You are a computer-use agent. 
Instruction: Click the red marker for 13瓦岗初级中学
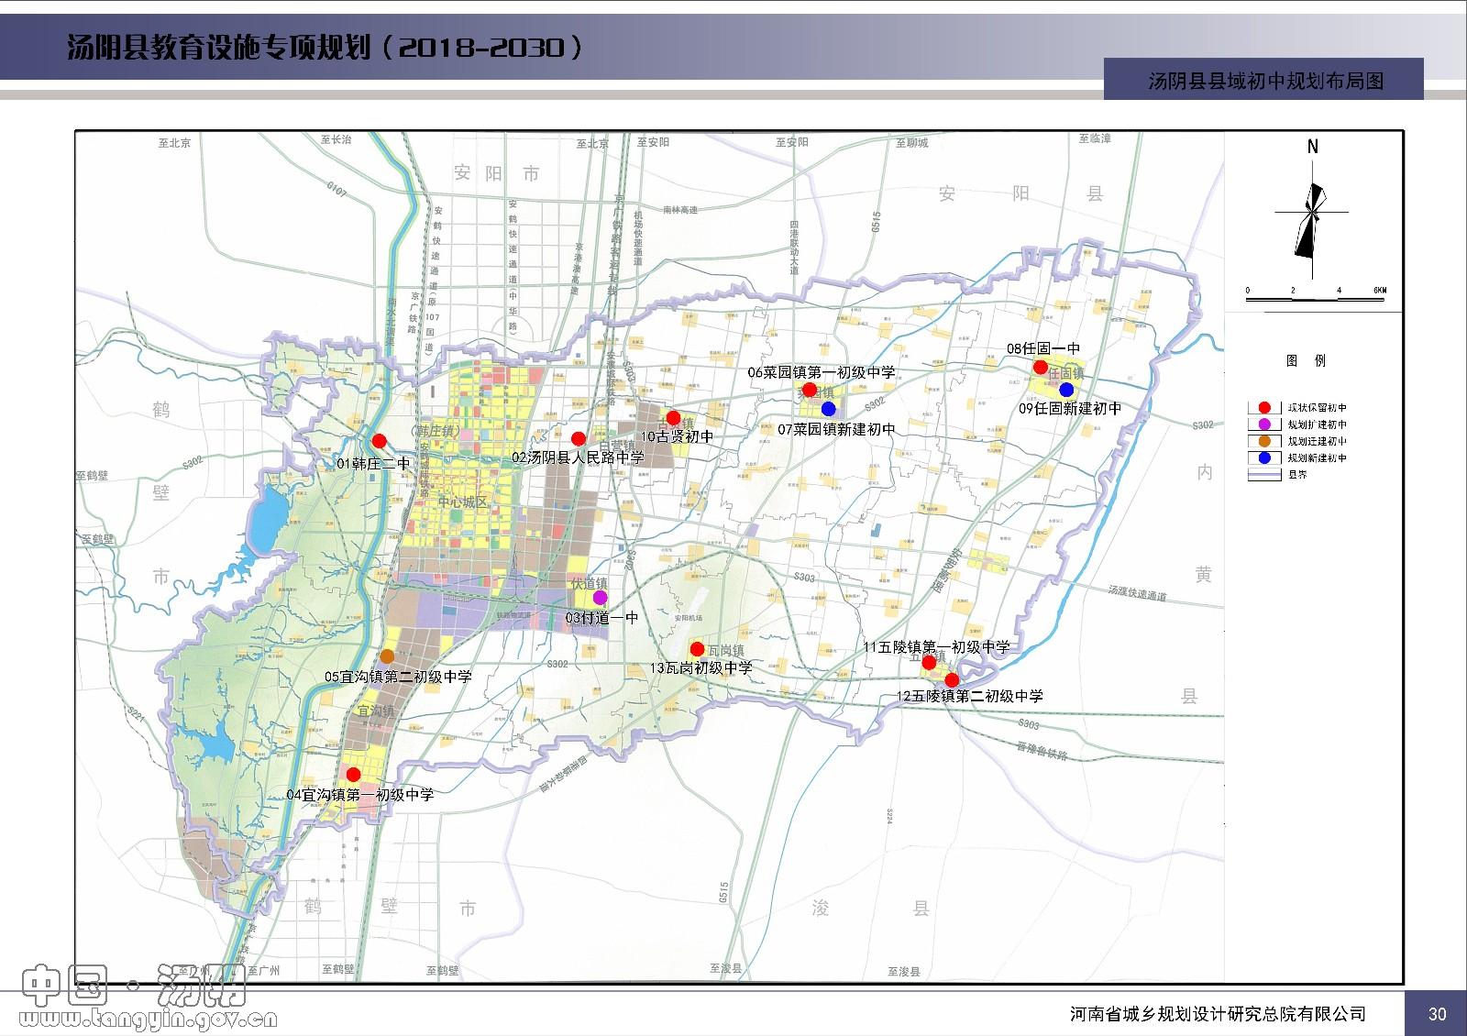pos(697,649)
